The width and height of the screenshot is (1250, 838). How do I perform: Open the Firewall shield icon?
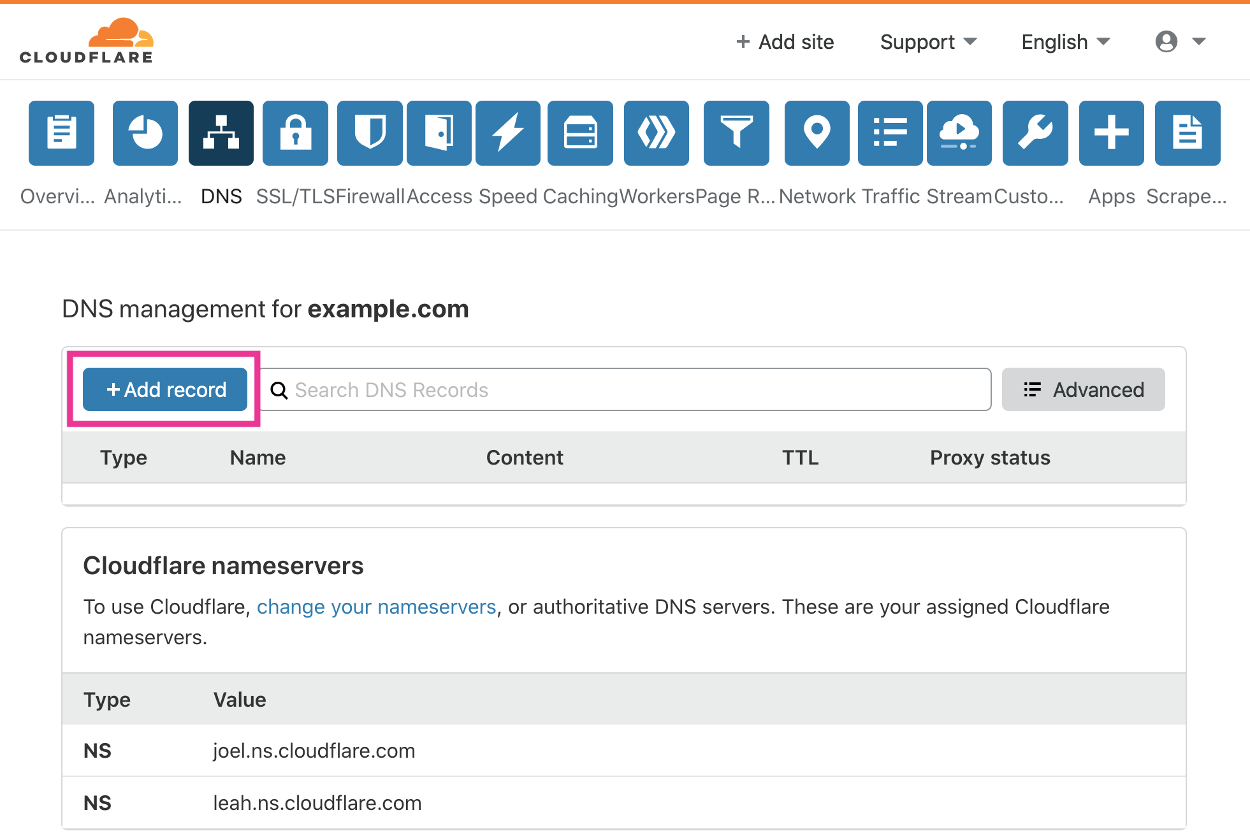coord(370,133)
